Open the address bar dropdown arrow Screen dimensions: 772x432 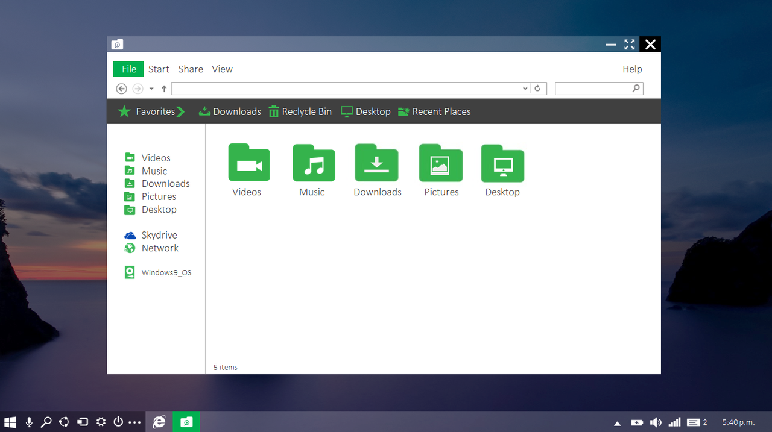[525, 89]
